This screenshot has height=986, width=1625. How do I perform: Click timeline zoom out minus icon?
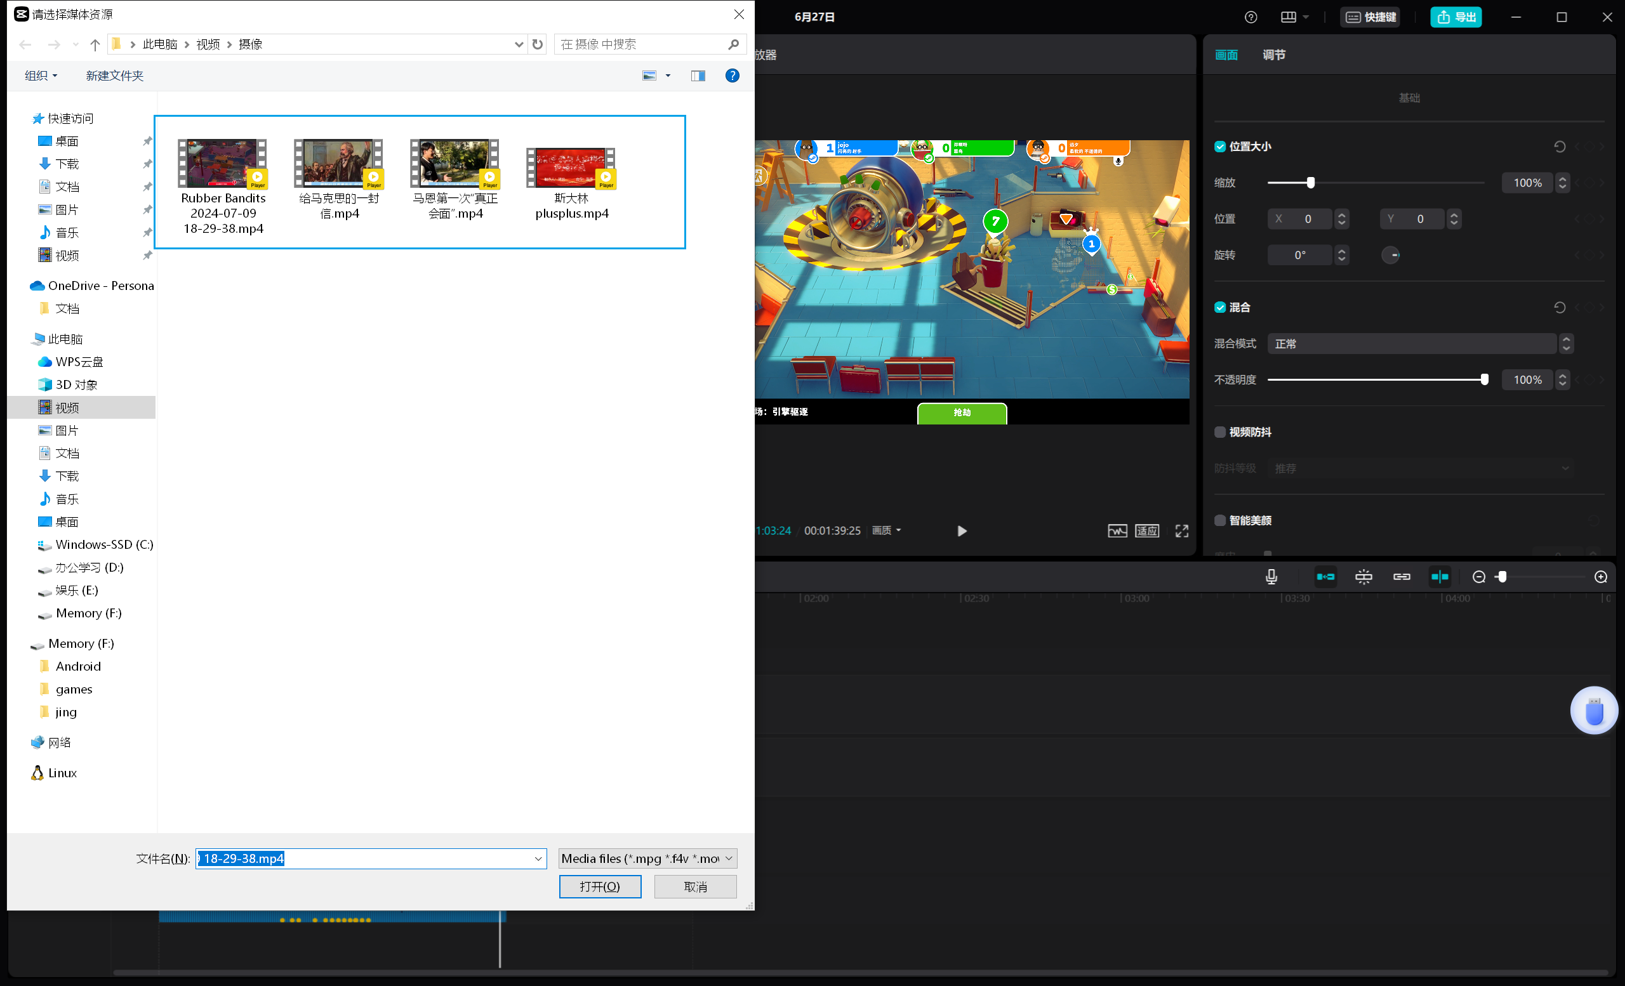point(1478,577)
